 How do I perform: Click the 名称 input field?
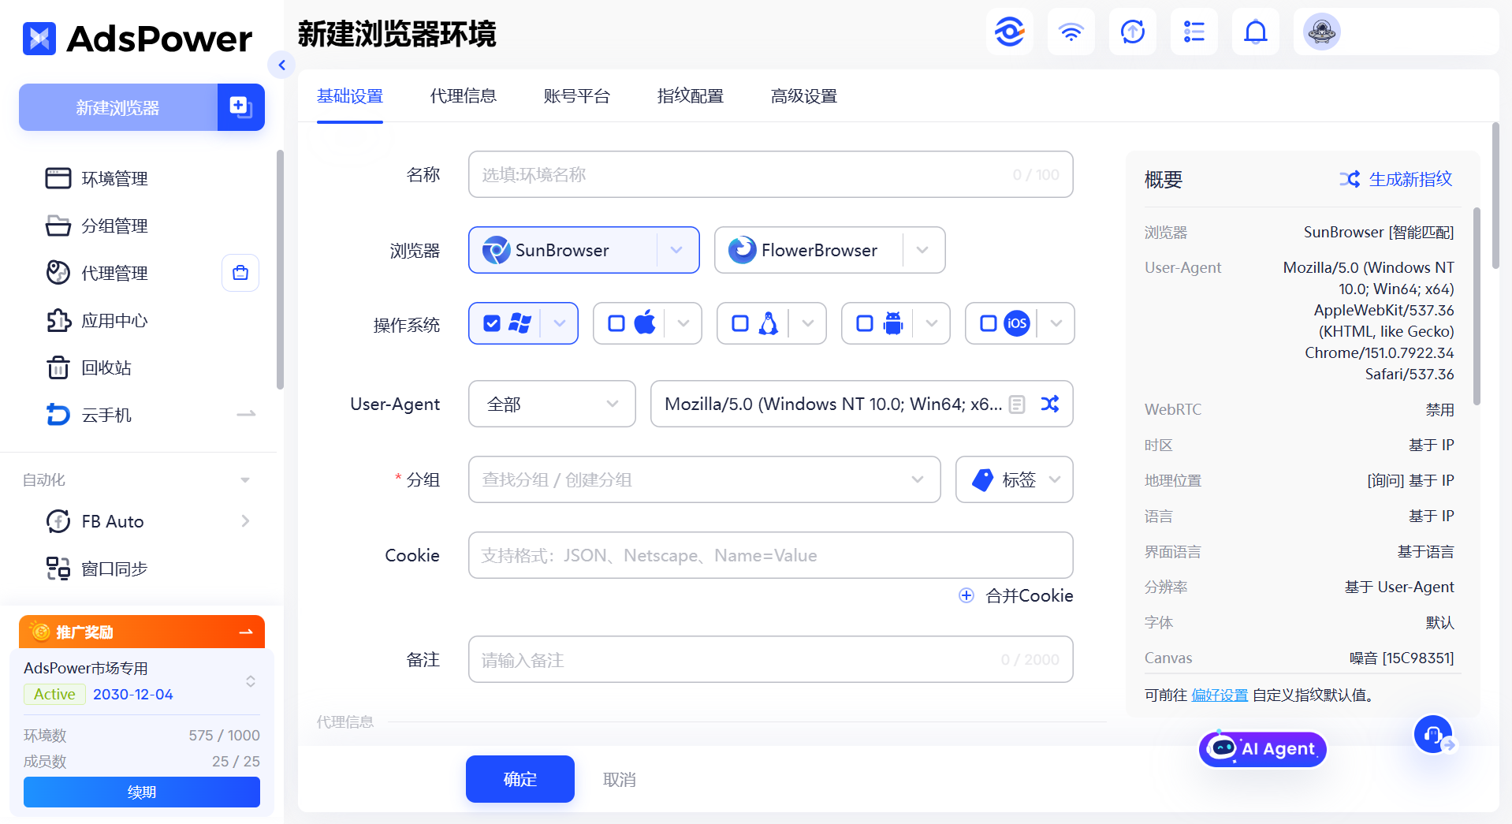tap(771, 174)
